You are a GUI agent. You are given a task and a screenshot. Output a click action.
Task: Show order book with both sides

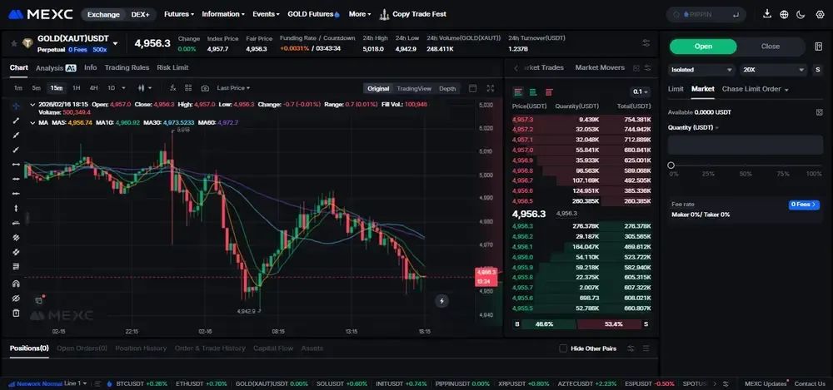point(518,91)
